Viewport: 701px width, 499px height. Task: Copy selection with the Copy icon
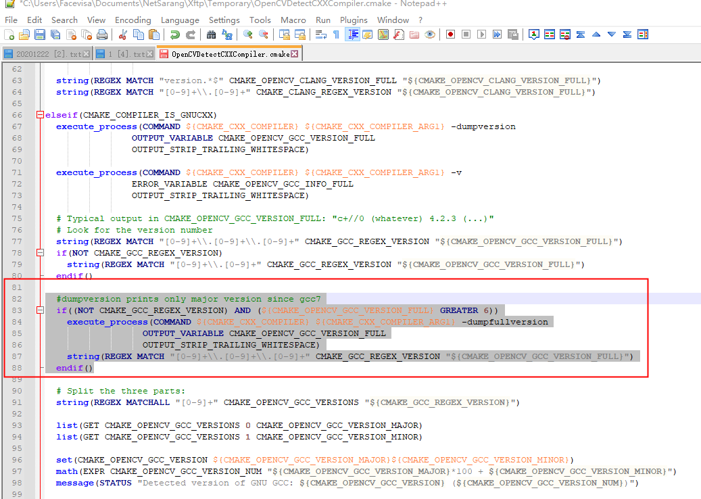tap(139, 34)
